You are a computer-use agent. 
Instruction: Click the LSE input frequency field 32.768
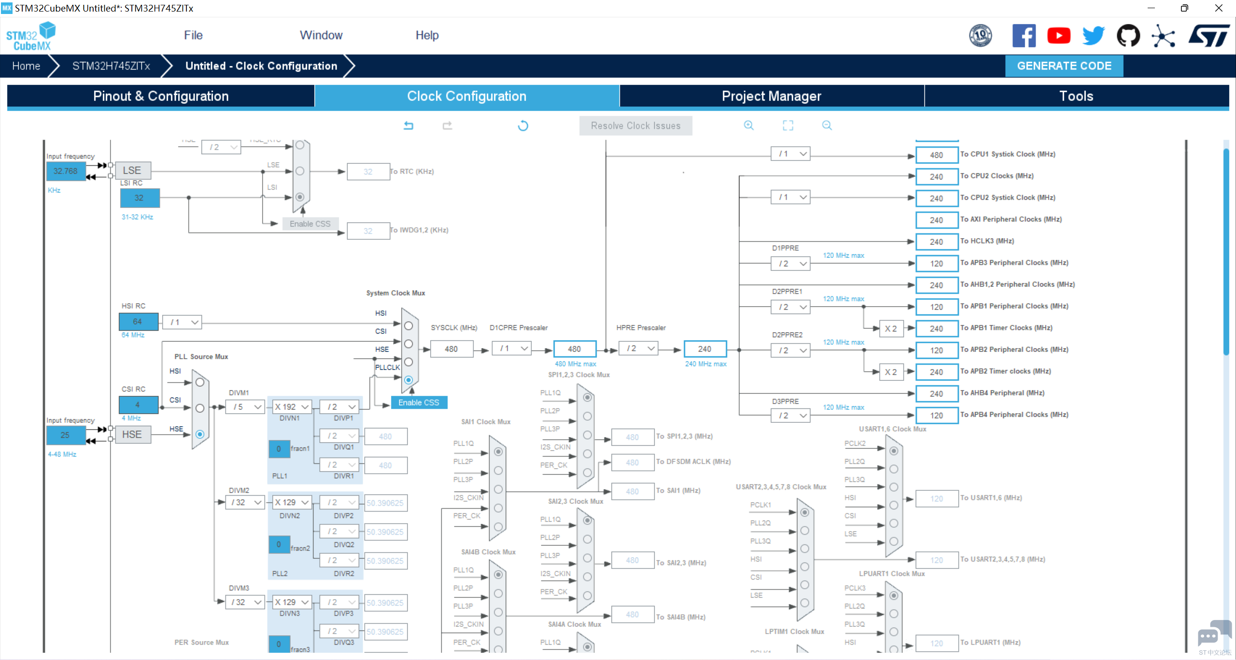click(x=66, y=171)
